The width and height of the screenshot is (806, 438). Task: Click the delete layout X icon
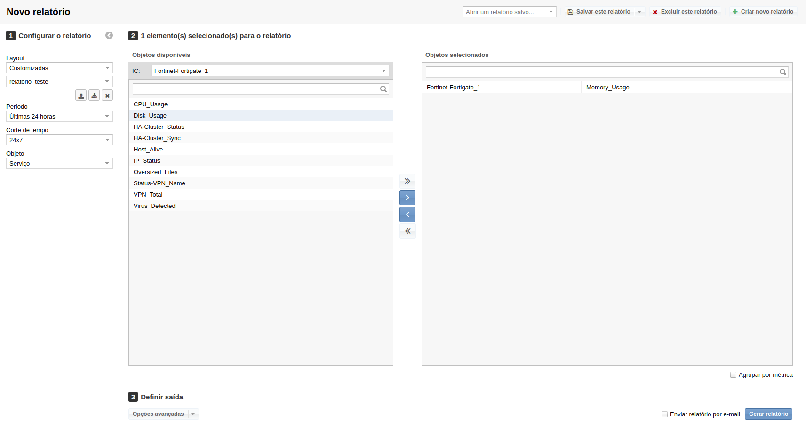[x=107, y=96]
